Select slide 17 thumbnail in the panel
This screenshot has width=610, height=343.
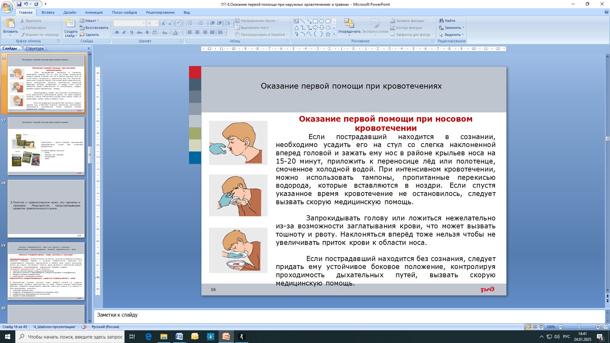(46, 146)
